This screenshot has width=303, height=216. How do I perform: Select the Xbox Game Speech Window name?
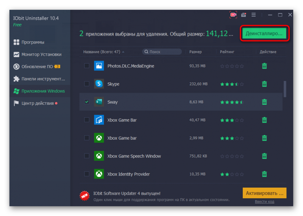click(x=134, y=156)
